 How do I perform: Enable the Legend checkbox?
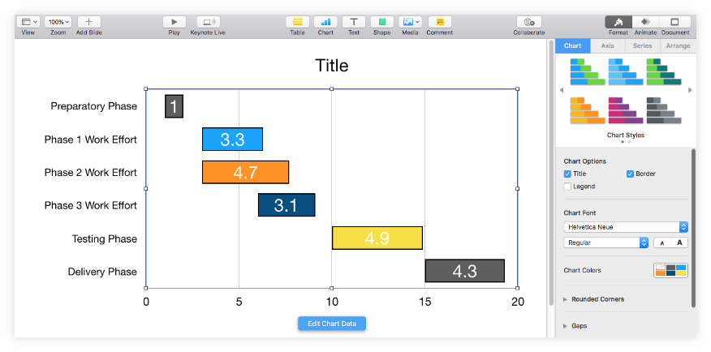click(x=567, y=187)
